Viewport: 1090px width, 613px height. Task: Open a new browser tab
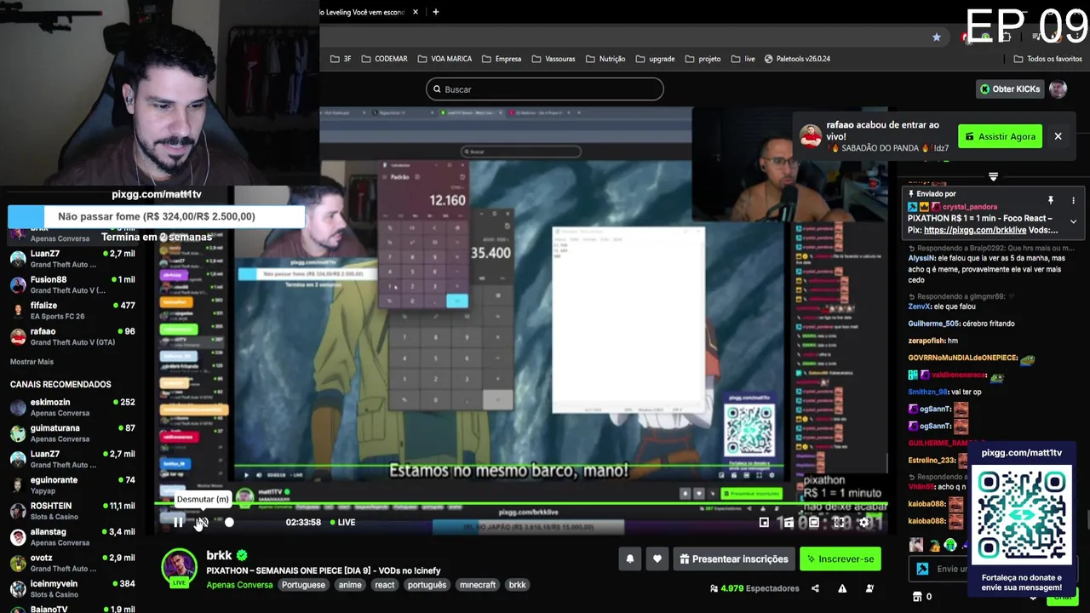click(x=435, y=12)
